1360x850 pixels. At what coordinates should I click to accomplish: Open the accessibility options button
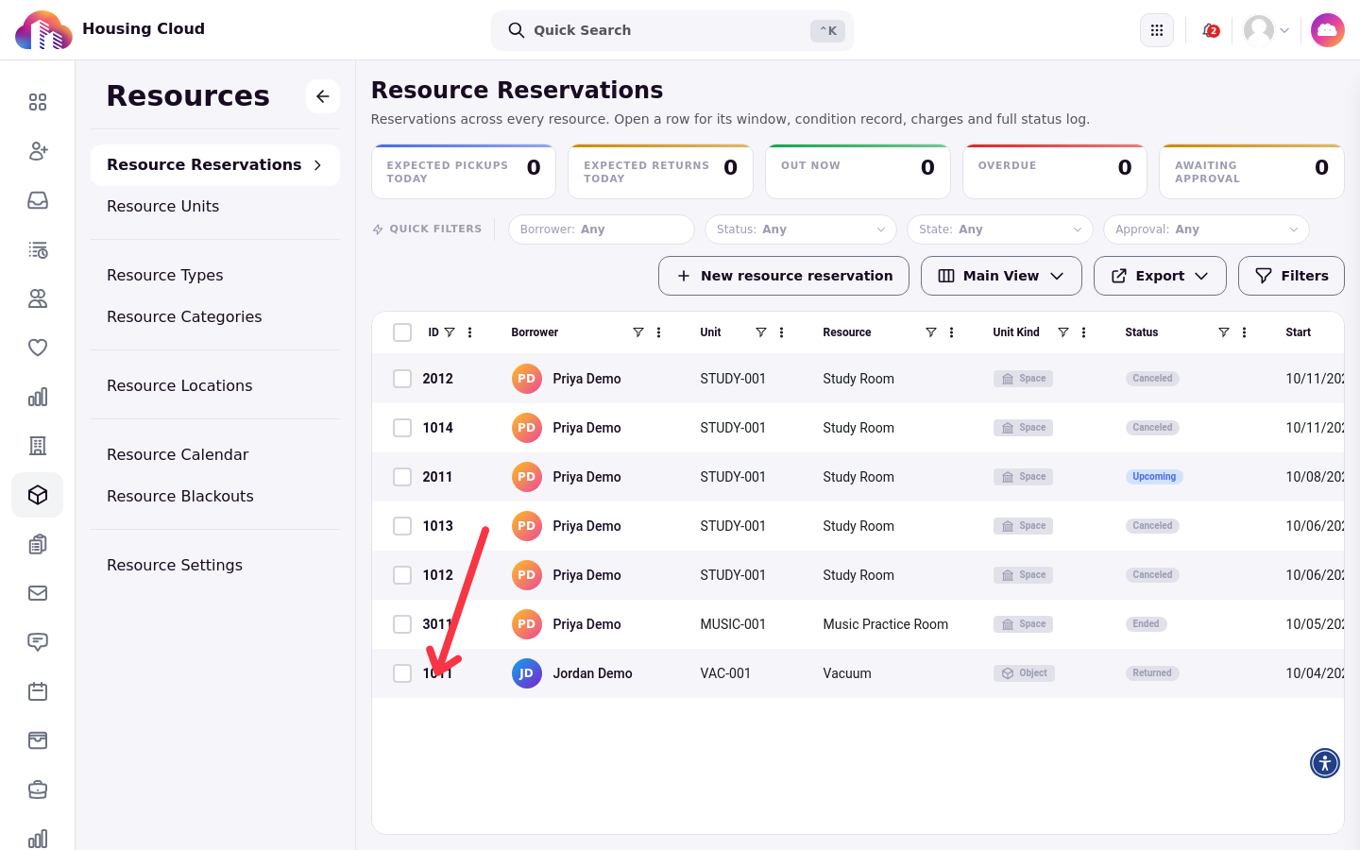click(x=1325, y=763)
